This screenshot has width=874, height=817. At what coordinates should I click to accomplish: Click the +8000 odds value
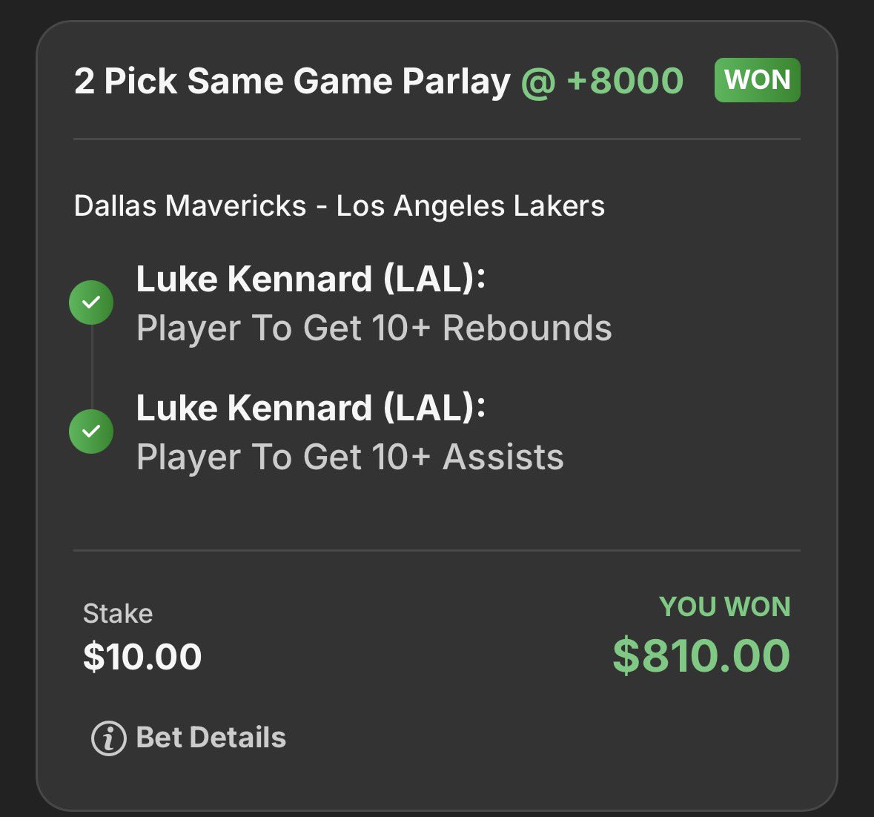tap(625, 81)
